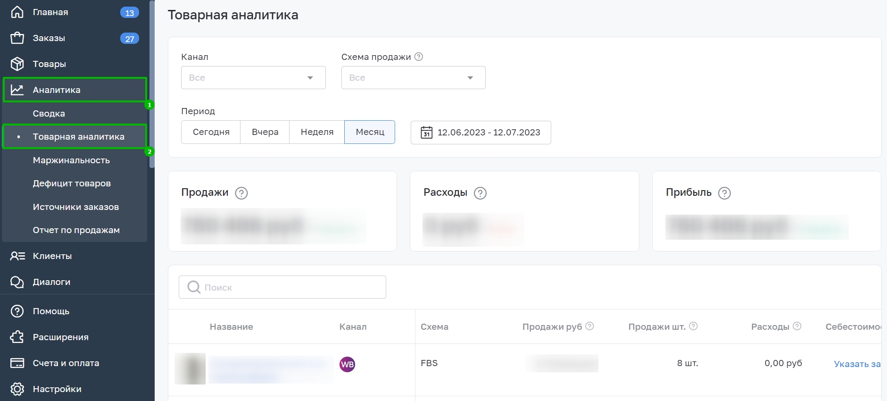The image size is (887, 401).
Task: Expand the Канал dropdown
Action: coord(253,78)
